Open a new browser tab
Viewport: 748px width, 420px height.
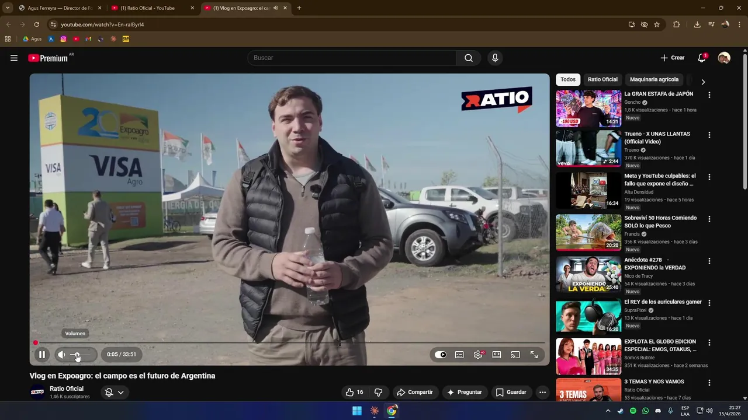(x=299, y=8)
